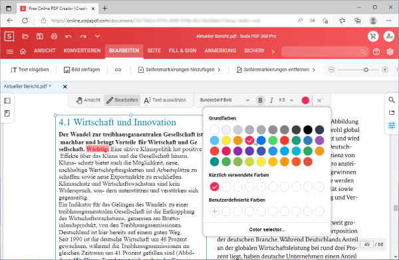This screenshot has height=260, width=399.
Task: Click the red text color button
Action: pos(305,100)
